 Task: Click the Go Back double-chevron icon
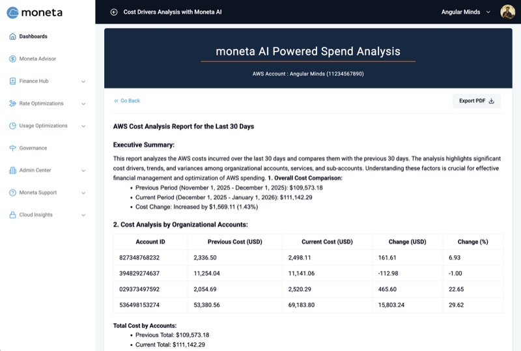coord(116,101)
